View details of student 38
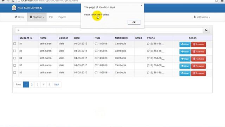 [185, 66]
